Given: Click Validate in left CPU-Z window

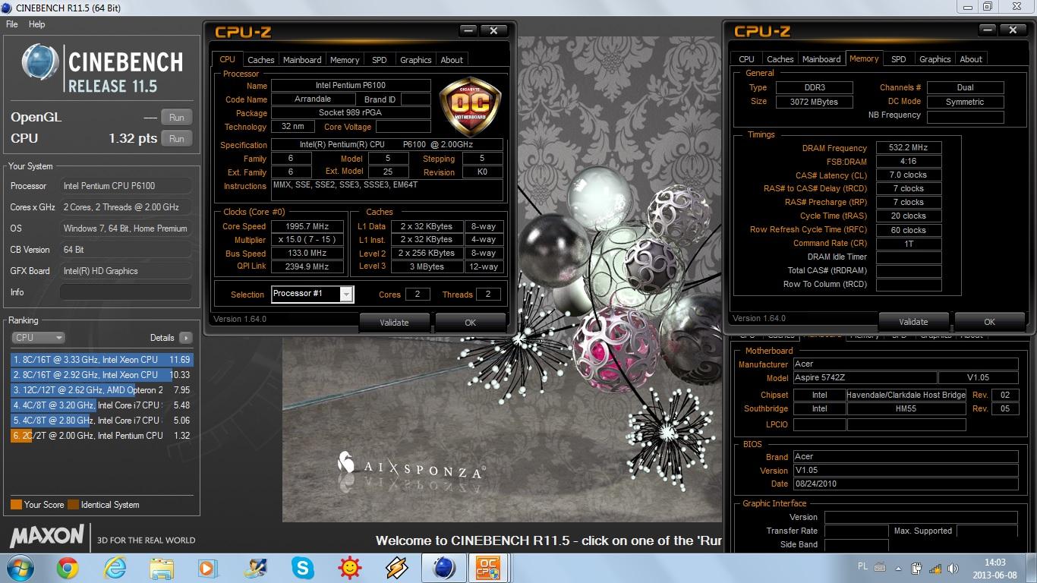Looking at the screenshot, I should pos(394,323).
